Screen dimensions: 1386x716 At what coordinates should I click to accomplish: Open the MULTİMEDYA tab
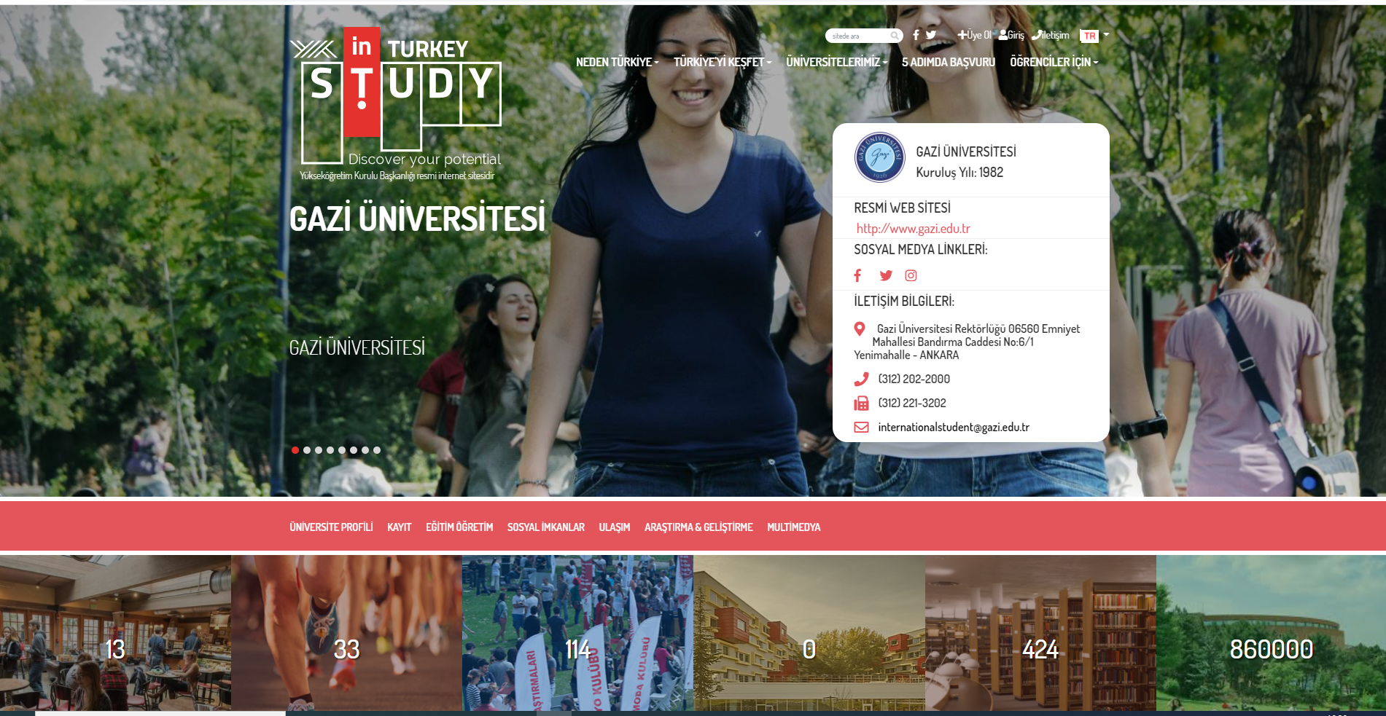793,527
